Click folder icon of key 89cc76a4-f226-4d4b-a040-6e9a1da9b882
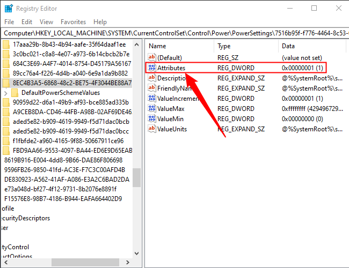 6,73
